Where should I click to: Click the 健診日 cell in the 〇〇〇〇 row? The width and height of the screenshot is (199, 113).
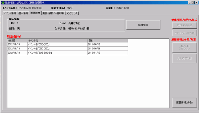[17, 45]
